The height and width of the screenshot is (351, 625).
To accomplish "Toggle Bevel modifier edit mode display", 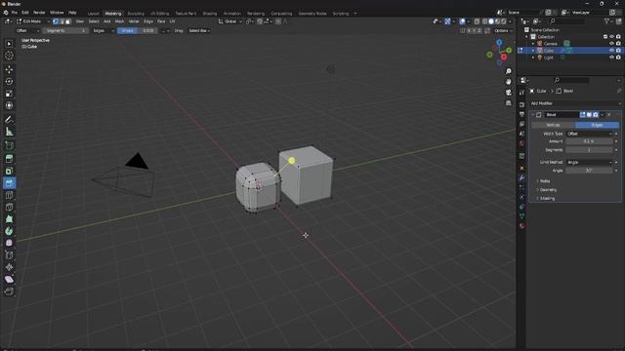I will pos(582,115).
